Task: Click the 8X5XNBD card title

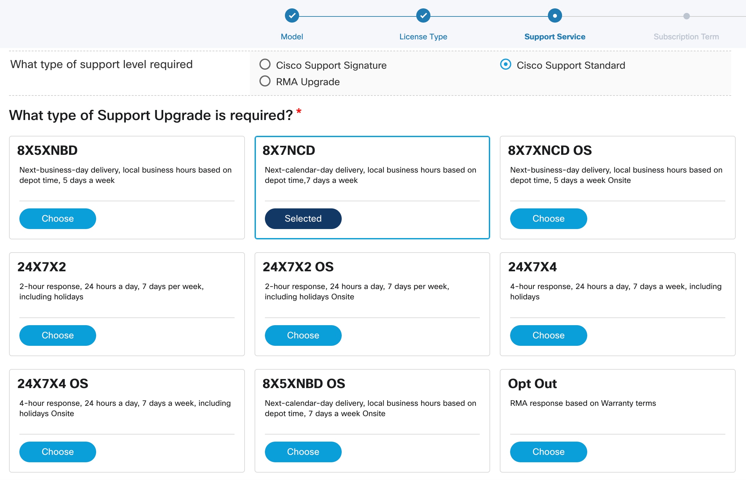Action: coord(47,151)
